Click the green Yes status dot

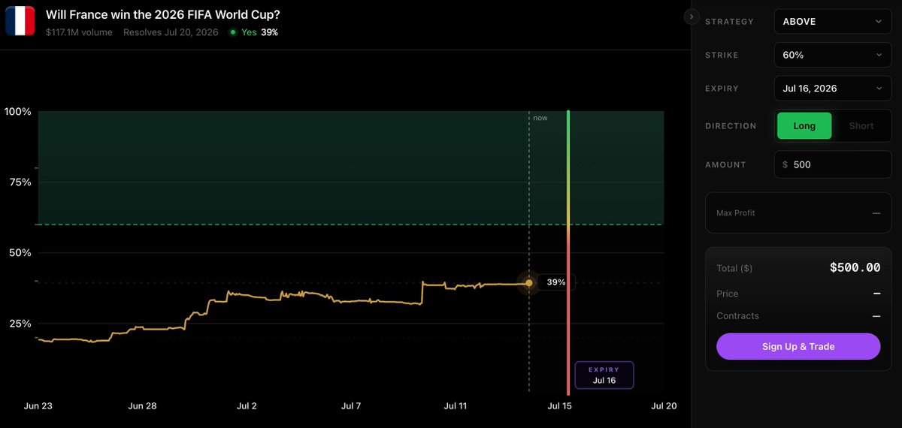(233, 32)
